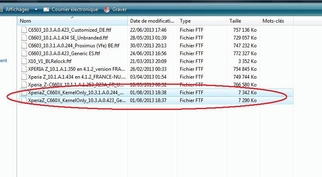Click Fichier FTF type in 7 342 Ko row

191,93
